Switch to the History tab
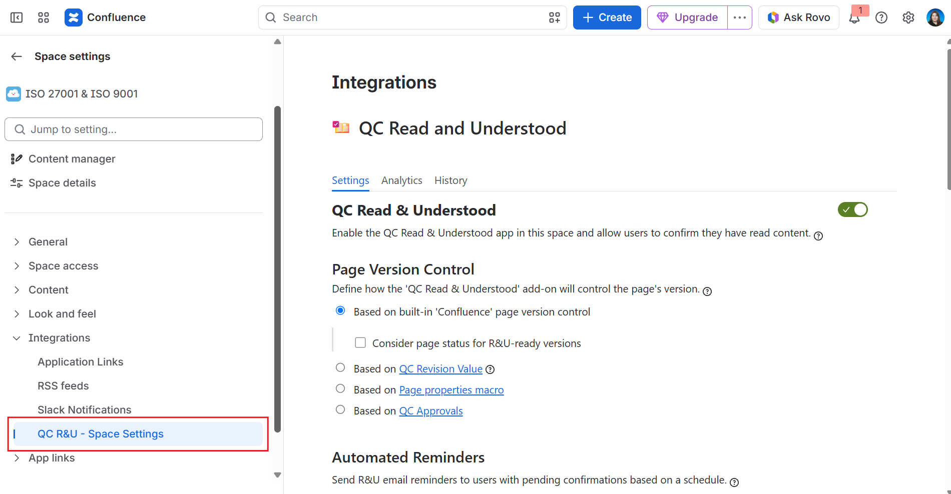Viewport: 951px width, 494px height. (451, 180)
